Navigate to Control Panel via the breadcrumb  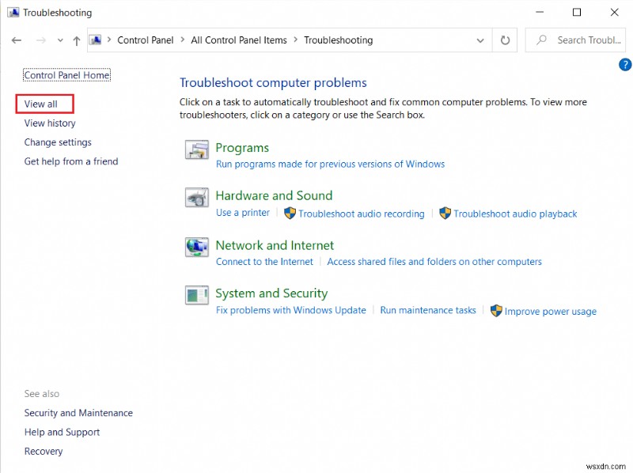(145, 40)
